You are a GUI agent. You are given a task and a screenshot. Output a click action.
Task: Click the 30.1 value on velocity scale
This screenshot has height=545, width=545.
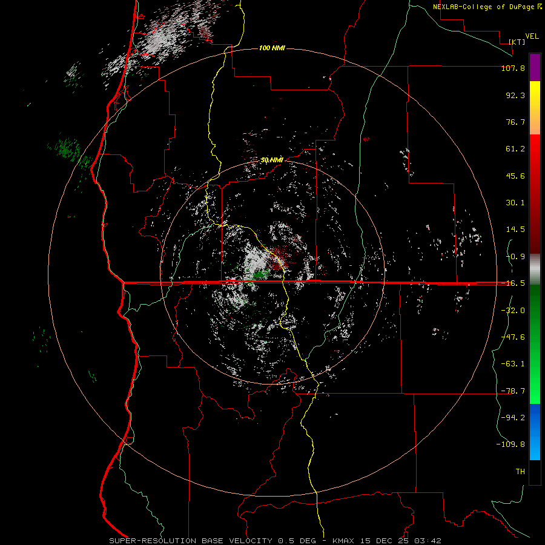(x=515, y=203)
